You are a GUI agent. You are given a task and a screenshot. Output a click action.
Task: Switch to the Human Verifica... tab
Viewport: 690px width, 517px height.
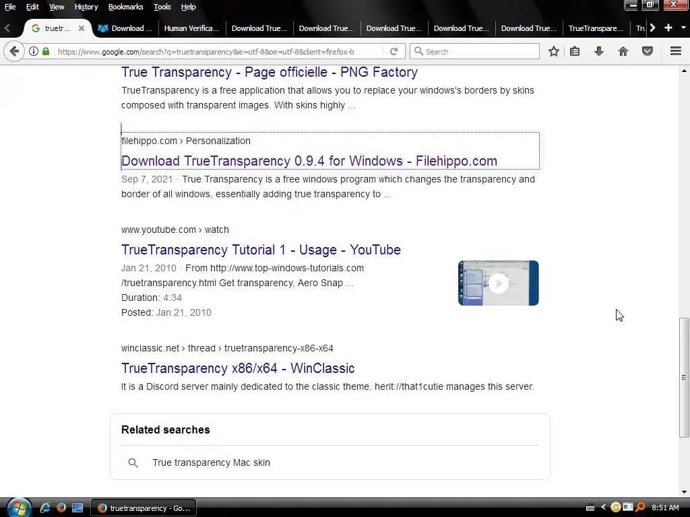tap(192, 28)
